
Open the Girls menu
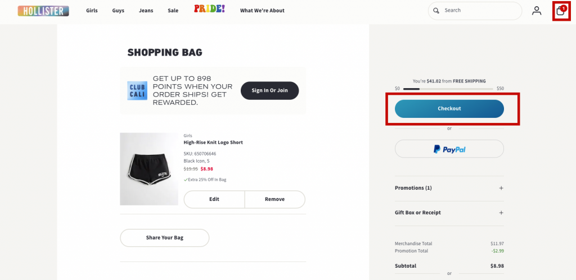pos(92,11)
